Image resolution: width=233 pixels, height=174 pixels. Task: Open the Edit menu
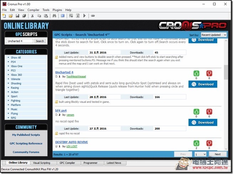pyautogui.click(x=12, y=10)
